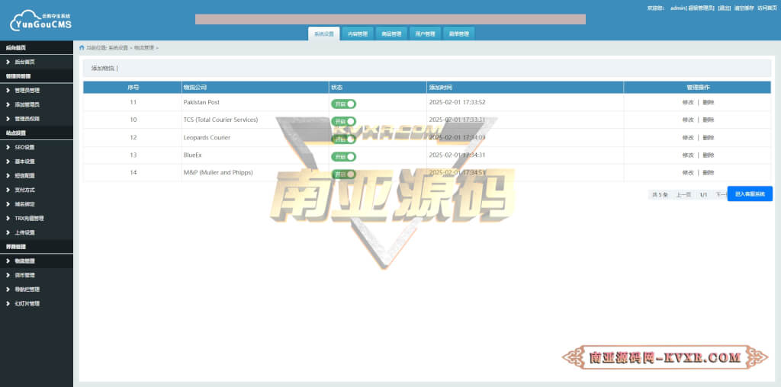Click the admin username at top right
The width and height of the screenshot is (781, 387).
(x=677, y=8)
